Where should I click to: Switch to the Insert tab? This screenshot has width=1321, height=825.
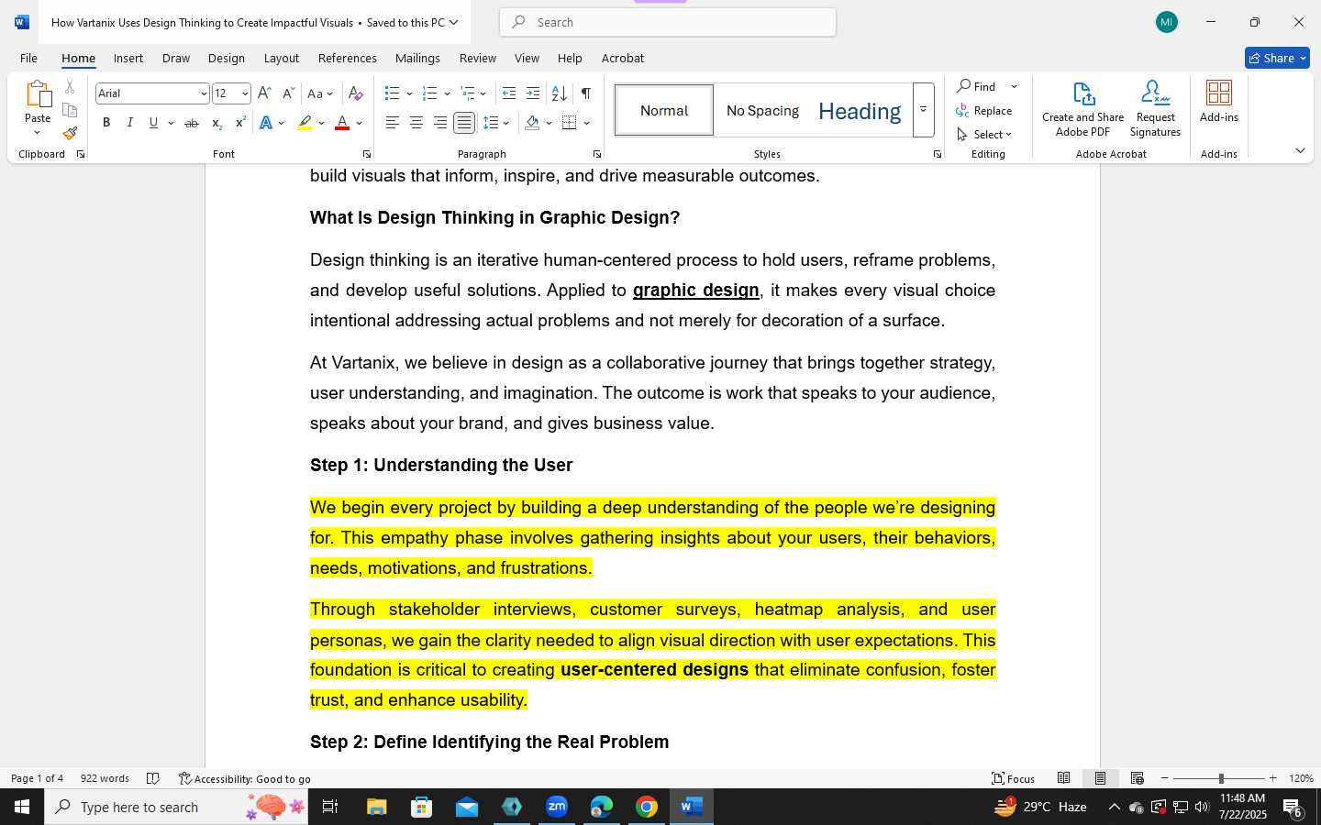(x=128, y=58)
